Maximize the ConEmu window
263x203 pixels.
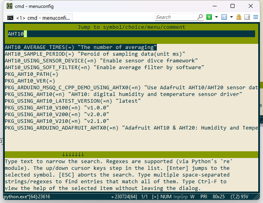(233, 6)
